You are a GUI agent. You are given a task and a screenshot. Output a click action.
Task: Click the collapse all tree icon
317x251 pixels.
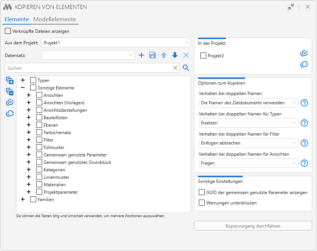point(10,92)
